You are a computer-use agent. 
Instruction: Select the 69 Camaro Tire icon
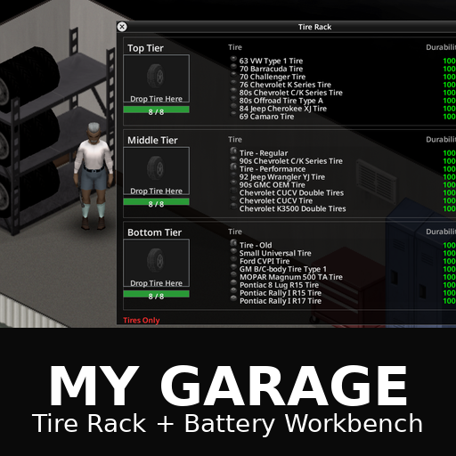coord(233,114)
